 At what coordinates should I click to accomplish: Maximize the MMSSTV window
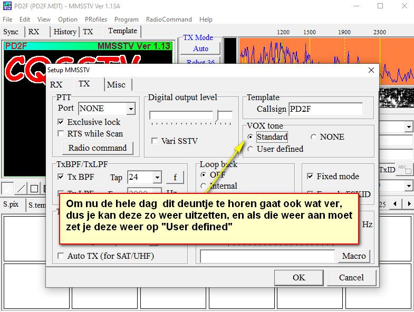click(380, 6)
